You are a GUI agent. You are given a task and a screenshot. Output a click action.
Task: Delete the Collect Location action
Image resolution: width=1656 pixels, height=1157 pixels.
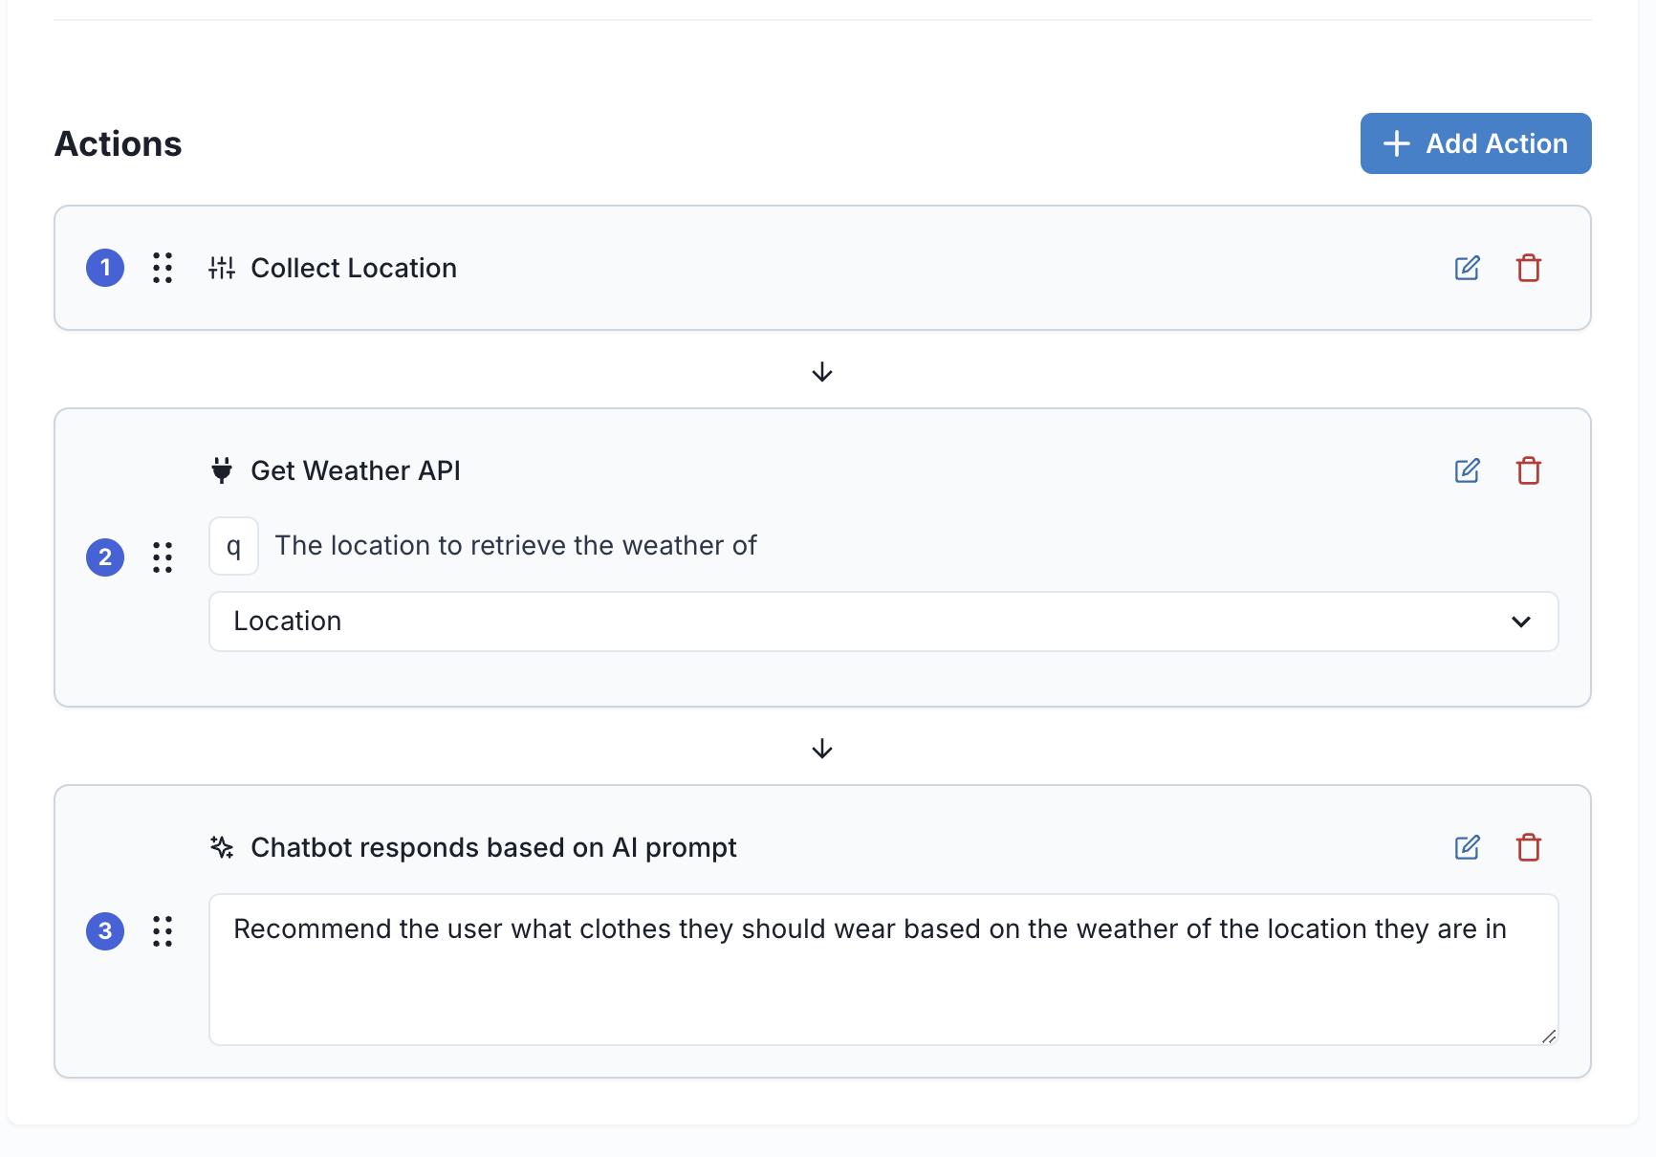1528,268
